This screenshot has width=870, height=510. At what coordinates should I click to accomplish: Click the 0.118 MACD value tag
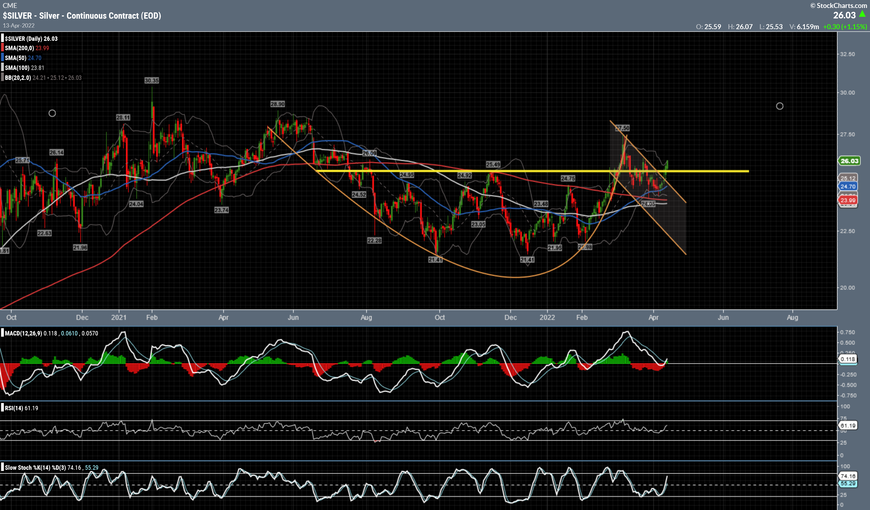click(848, 359)
